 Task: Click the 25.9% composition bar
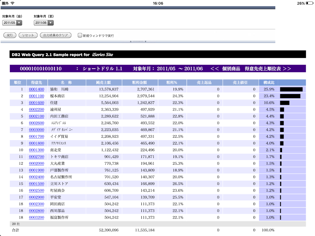(291, 89)
